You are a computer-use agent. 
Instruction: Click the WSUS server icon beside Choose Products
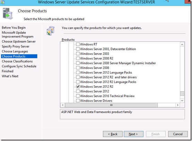click(8, 13)
